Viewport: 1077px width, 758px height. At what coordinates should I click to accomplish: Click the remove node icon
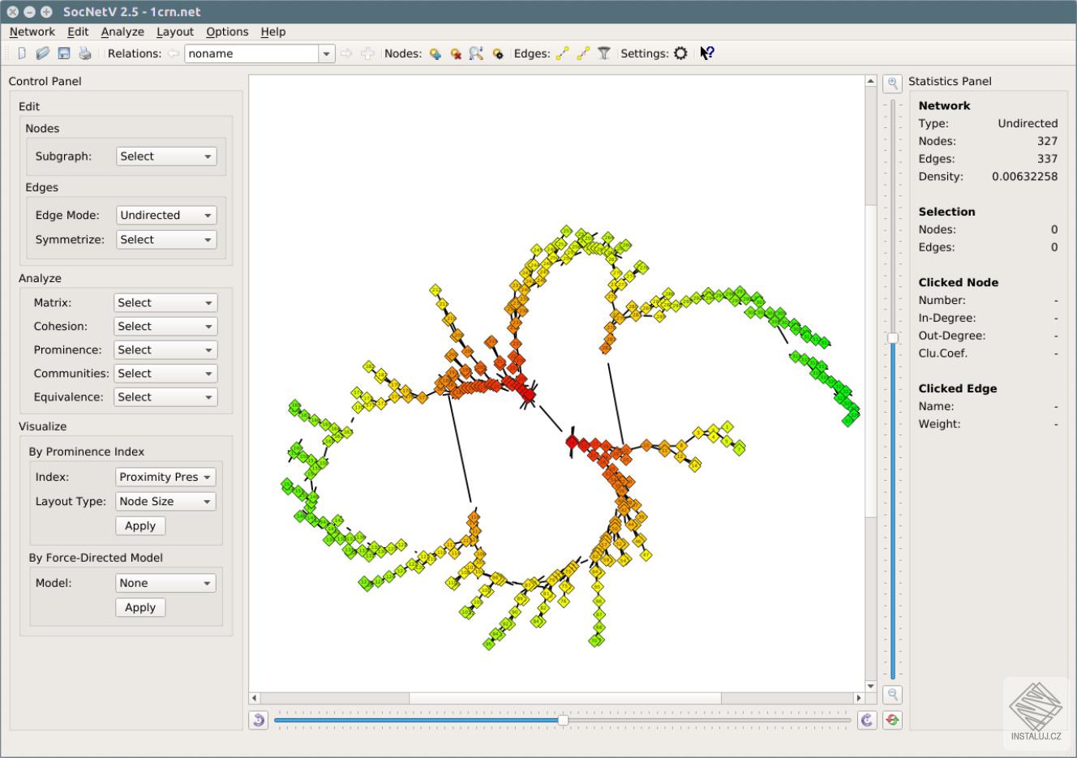[x=456, y=54]
